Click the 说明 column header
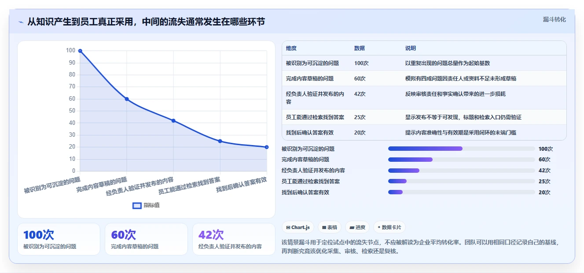584x273 pixels. coord(411,48)
